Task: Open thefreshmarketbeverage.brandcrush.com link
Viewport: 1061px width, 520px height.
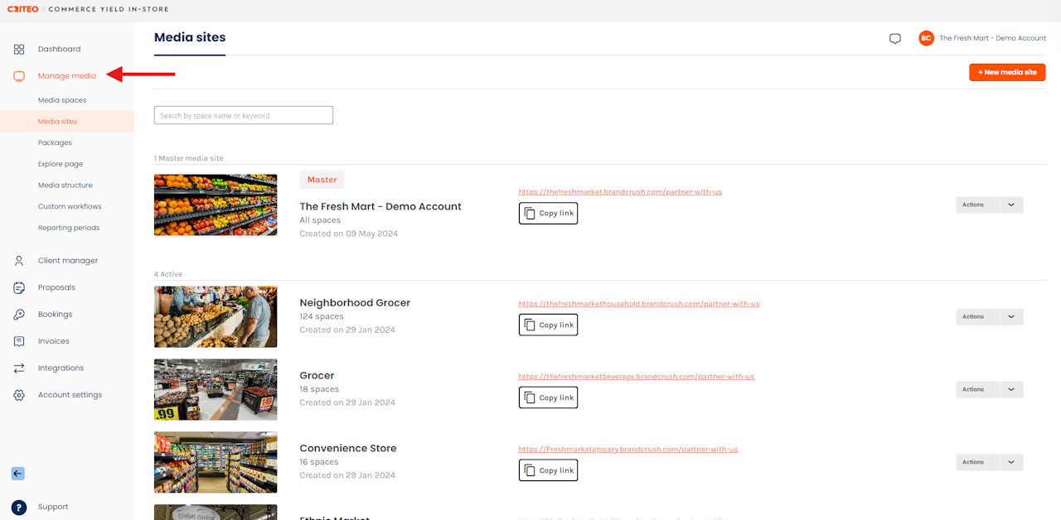Action: tap(637, 377)
